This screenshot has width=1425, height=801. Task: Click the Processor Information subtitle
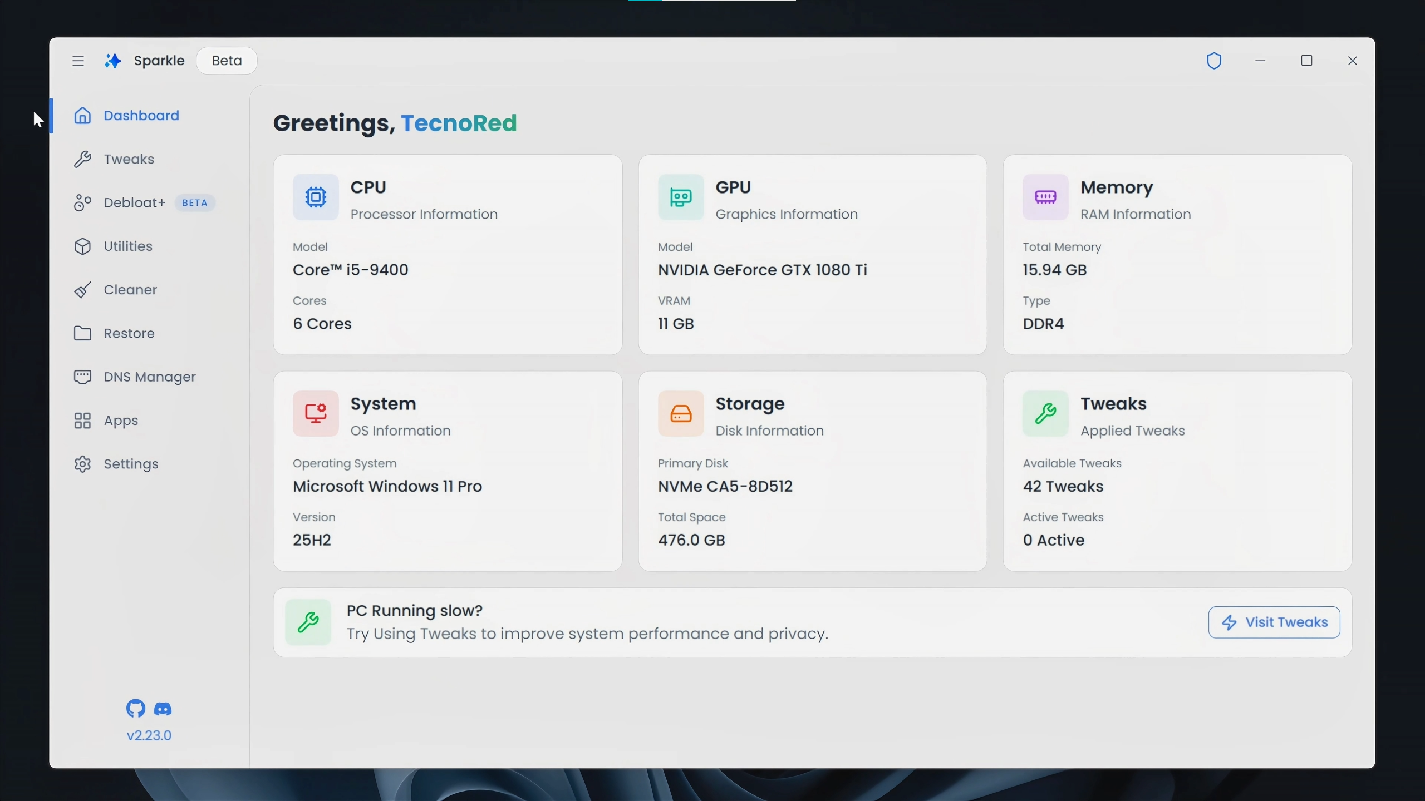pyautogui.click(x=424, y=214)
